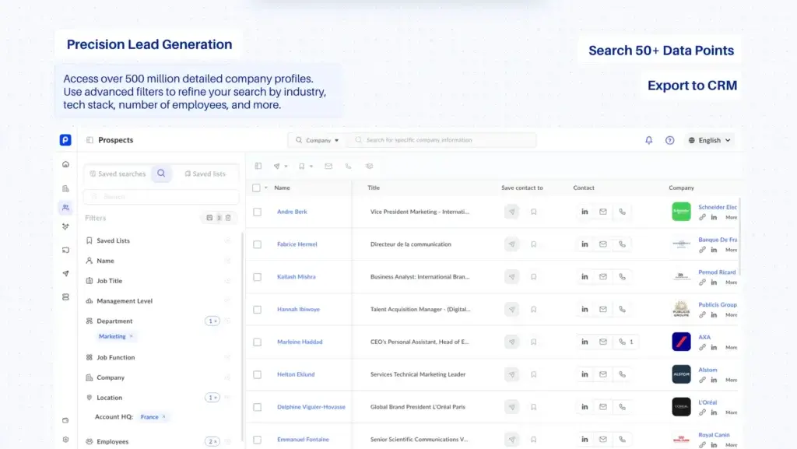This screenshot has width=797, height=449.
Task: Open Delphine Viguier-Hovasse's profile link
Action: [311, 407]
